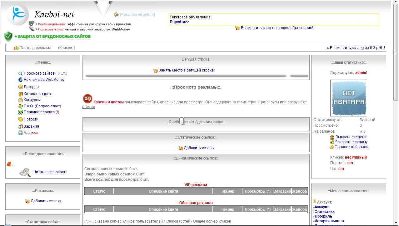
Task: Click Описание сайта header in VIP table
Action: [x=163, y=191]
